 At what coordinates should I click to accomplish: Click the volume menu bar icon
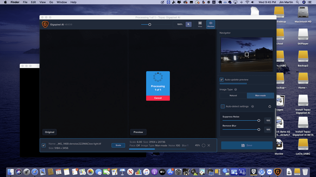pos(253,2)
